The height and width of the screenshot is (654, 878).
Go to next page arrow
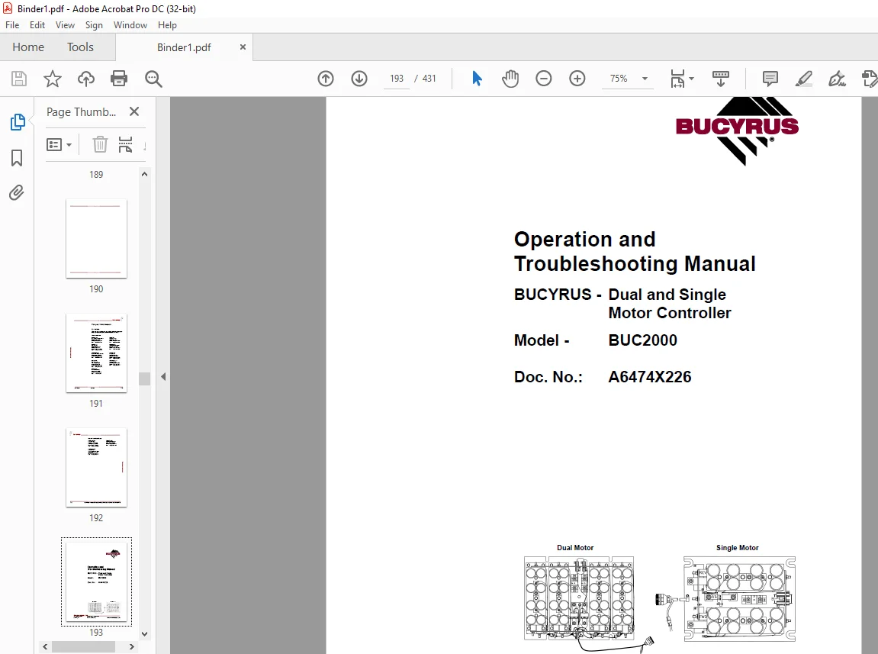click(359, 79)
